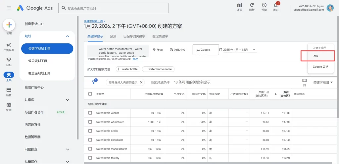Add the water bottle name suggestion
Image resolution: width=339 pixels, height=164 pixels.
coord(158,69)
